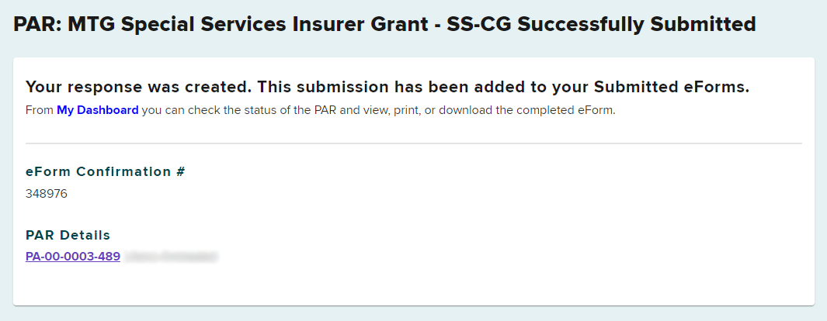Viewport: 827px width, 321px height.
Task: Click the word "Confirmation" in the eForm label
Action: [119, 171]
